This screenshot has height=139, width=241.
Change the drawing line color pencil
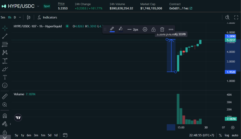[112, 29]
